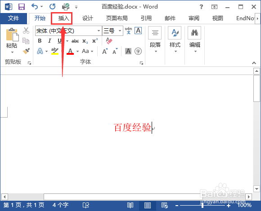The image size is (261, 211).
Task: Click zoom out minus button
Action: [x=177, y=206]
